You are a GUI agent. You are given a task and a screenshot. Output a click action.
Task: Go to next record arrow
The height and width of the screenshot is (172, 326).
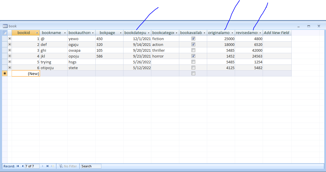[x=43, y=166]
